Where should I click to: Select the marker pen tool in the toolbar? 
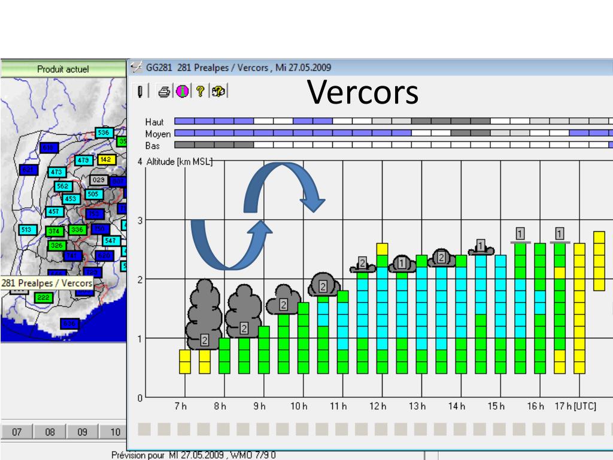pos(140,92)
